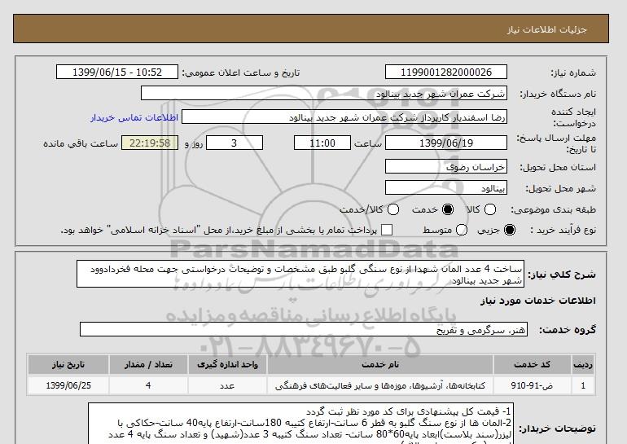Click announcement date field 1399/06/15 - 10:52
This screenshot has width=627, height=444.
coord(117,72)
